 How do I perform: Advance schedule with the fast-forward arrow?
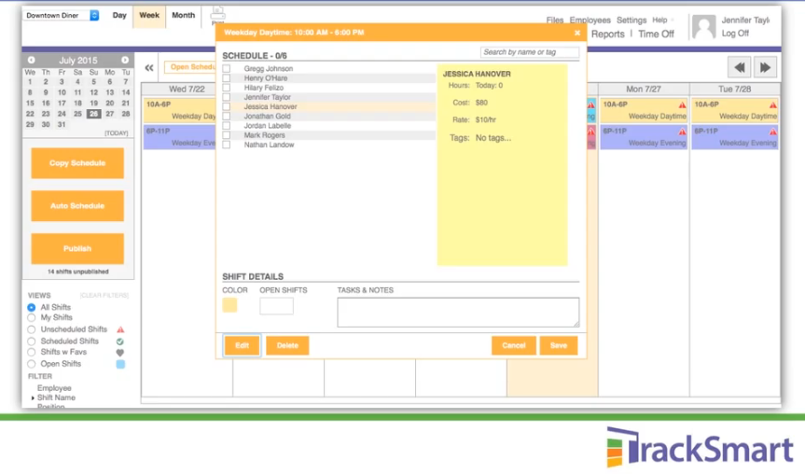[x=766, y=67]
